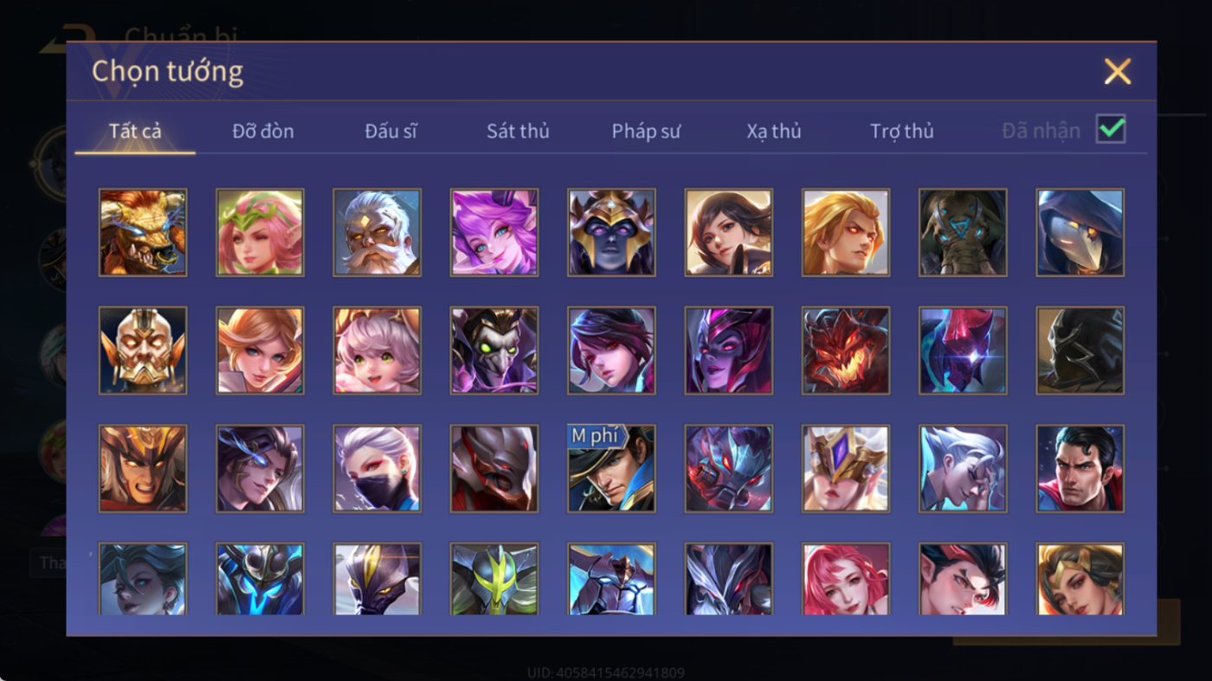This screenshot has width=1212, height=681.
Task: Select the 'Đấu sĩ' tab
Action: pyautogui.click(x=390, y=132)
